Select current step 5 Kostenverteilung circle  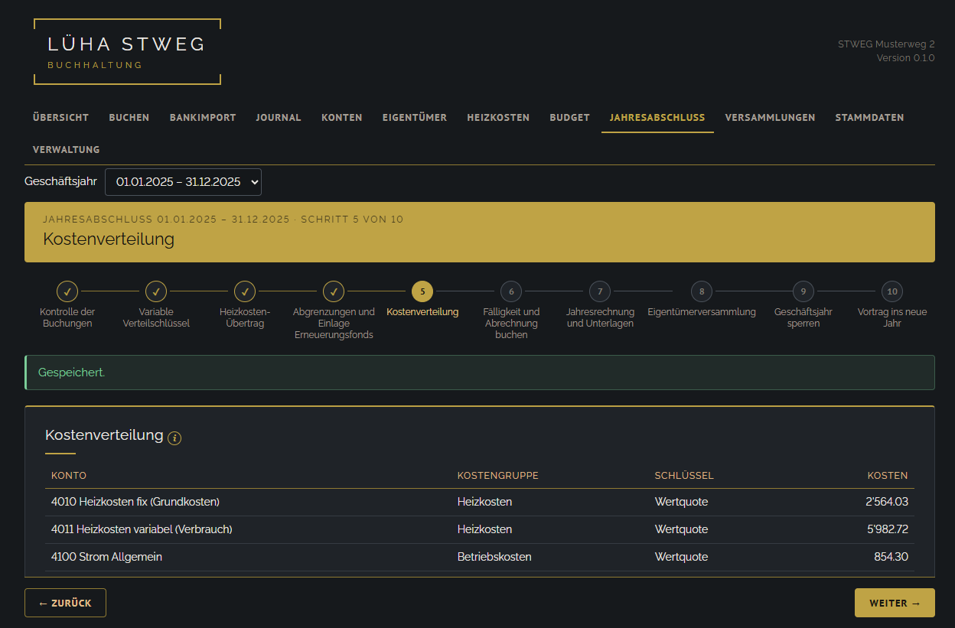point(422,291)
